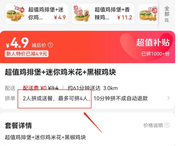Tap the 新人特价已减4.9元 tag
The height and width of the screenshot is (146, 178).
point(27,54)
